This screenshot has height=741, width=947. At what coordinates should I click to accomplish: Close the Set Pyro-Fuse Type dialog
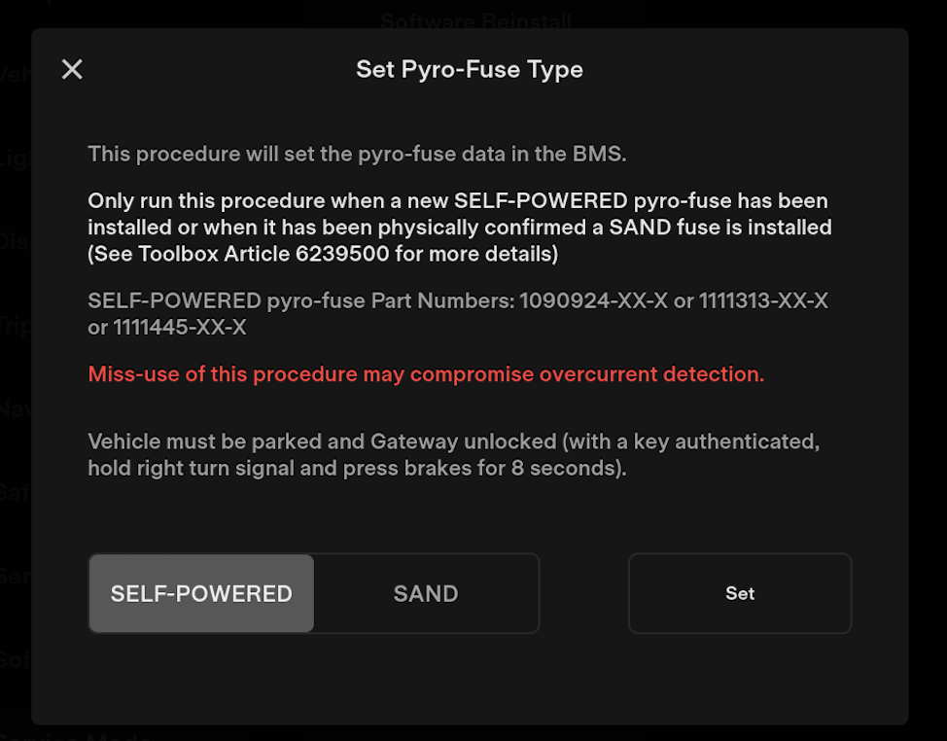[x=72, y=69]
